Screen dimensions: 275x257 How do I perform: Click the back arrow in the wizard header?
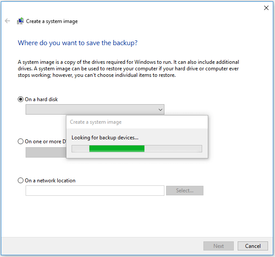7,21
